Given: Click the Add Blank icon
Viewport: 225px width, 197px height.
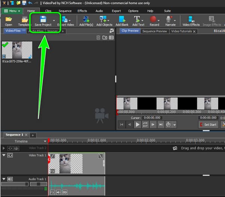Looking at the screenshot, I should click(122, 19).
